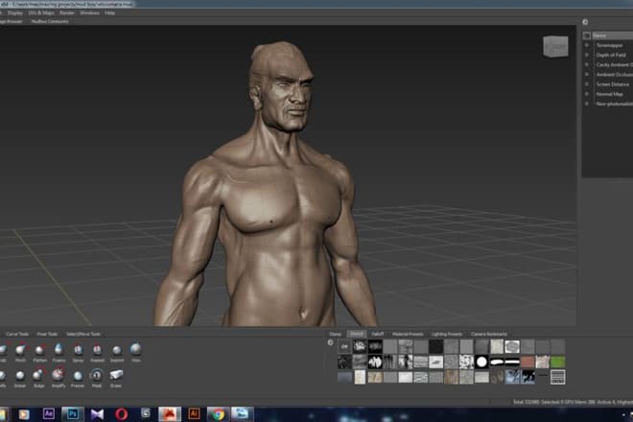Toggle the Ambient Occlusion filter

coord(587,74)
